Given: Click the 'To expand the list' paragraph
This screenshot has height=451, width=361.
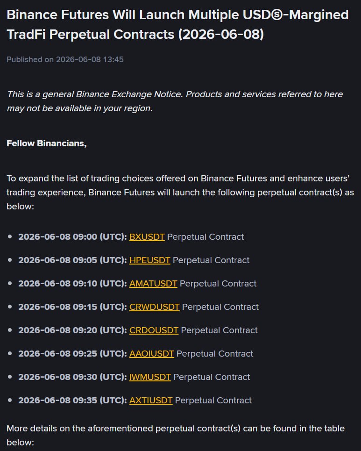Looking at the screenshot, I should pyautogui.click(x=180, y=192).
